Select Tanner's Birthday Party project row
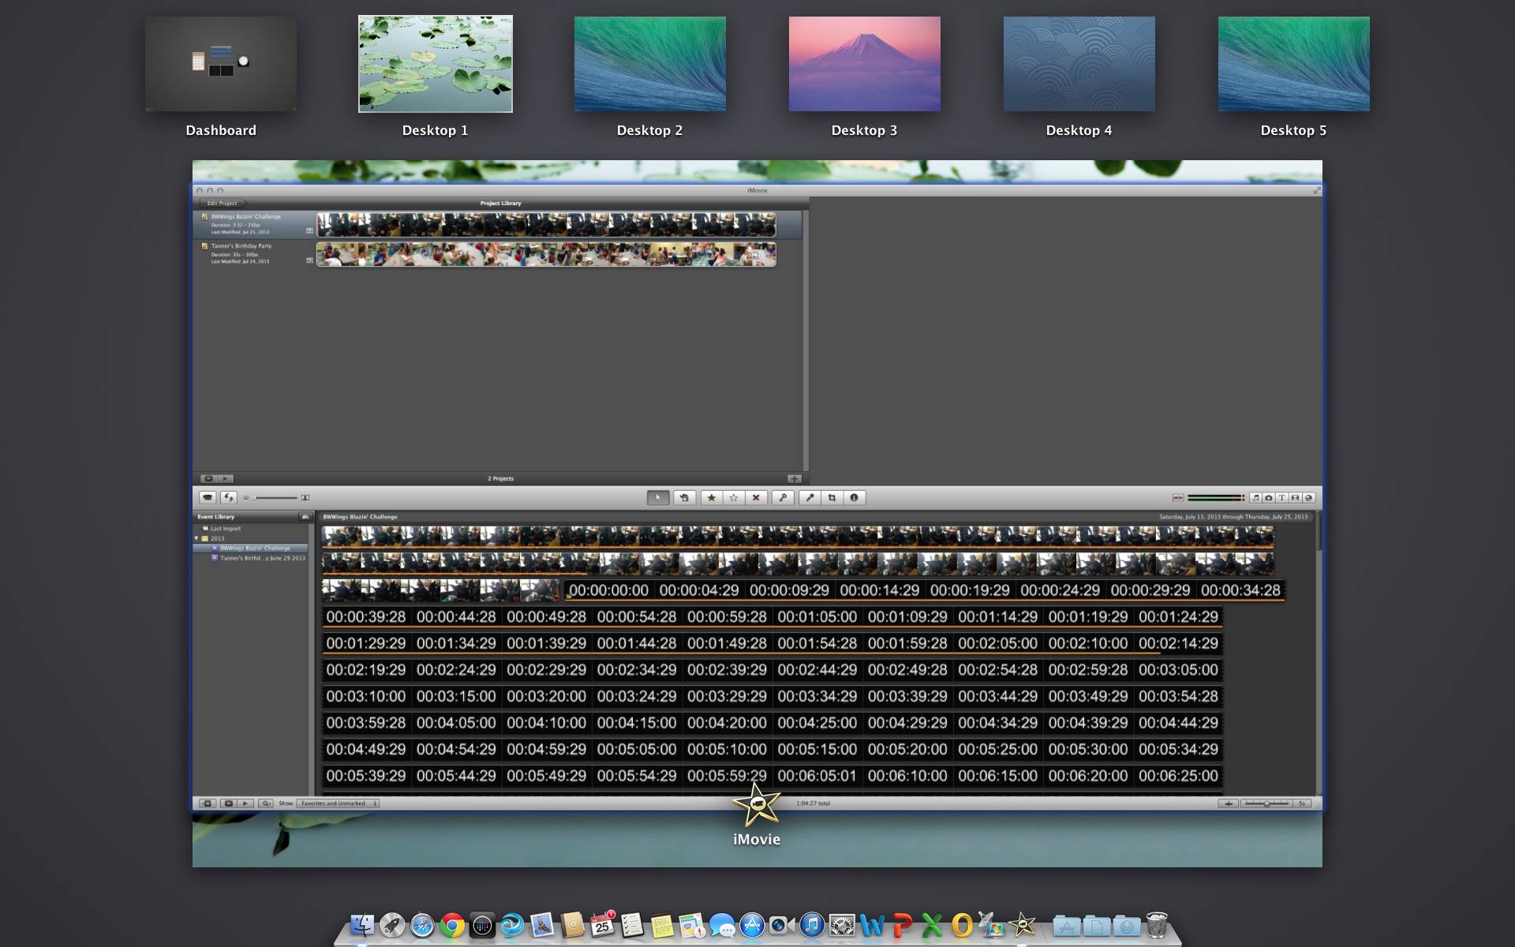 click(497, 254)
